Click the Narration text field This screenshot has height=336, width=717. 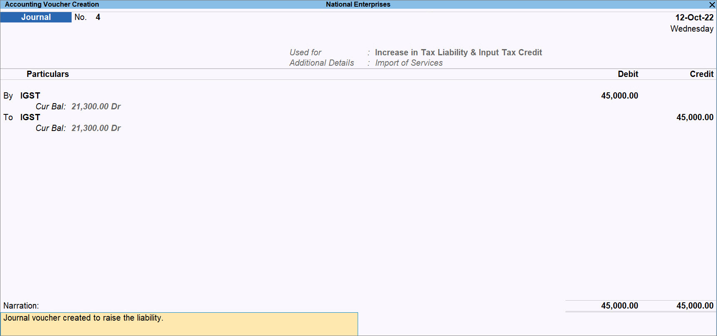179,324
